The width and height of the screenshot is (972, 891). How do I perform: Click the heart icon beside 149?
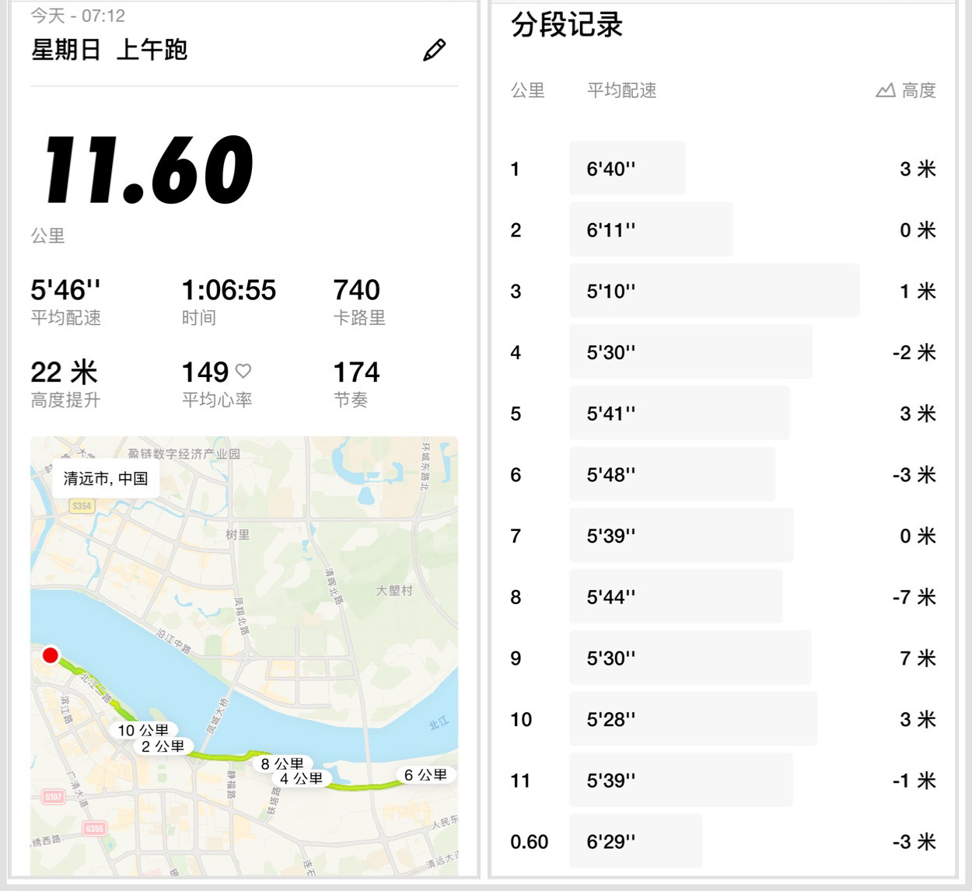pyautogui.click(x=243, y=371)
